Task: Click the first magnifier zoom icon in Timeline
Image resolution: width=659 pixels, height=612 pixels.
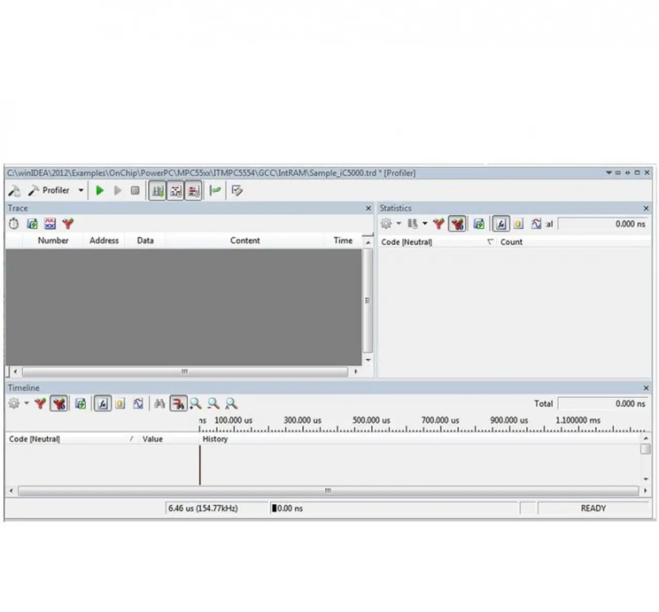Action: (196, 404)
